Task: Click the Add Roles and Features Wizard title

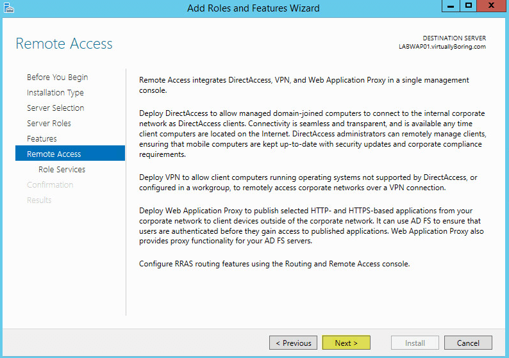Action: (253, 8)
